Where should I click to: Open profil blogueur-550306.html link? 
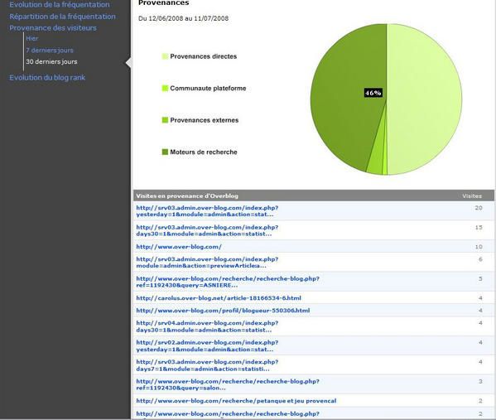(x=223, y=311)
